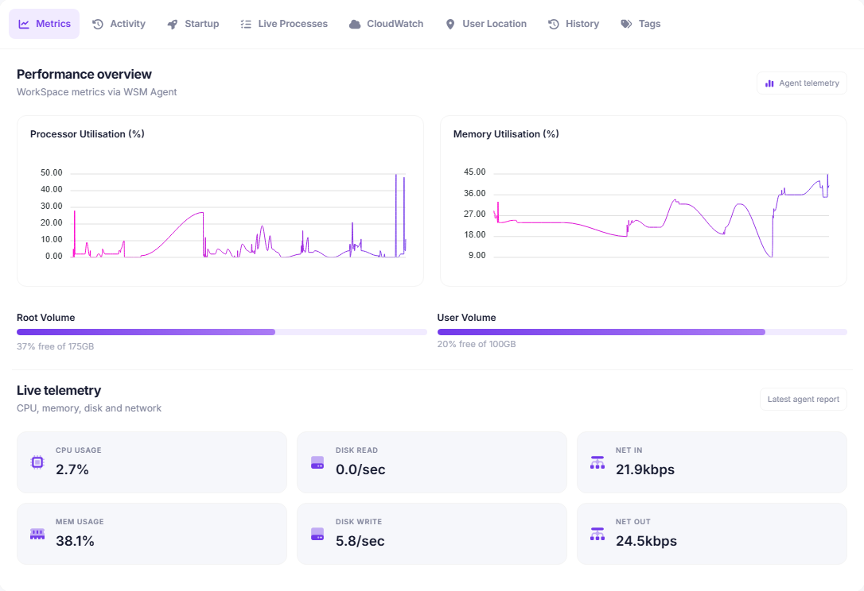Click the Memory Utilisation (%) chart title

(x=506, y=134)
